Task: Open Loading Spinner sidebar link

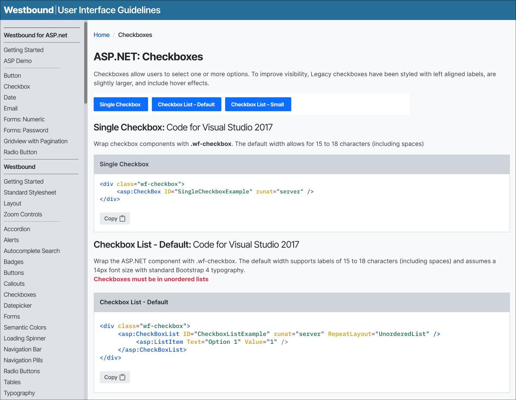Action: pyautogui.click(x=25, y=339)
